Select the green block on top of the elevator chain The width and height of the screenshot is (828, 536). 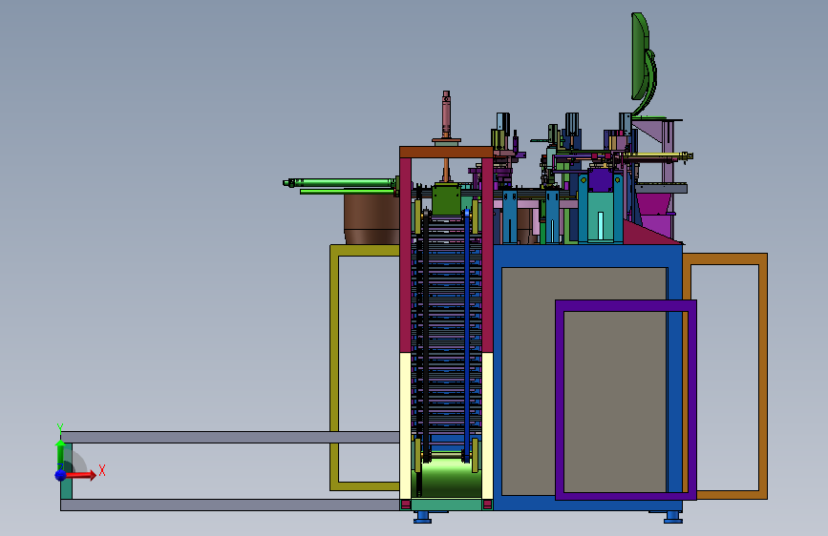(446, 199)
